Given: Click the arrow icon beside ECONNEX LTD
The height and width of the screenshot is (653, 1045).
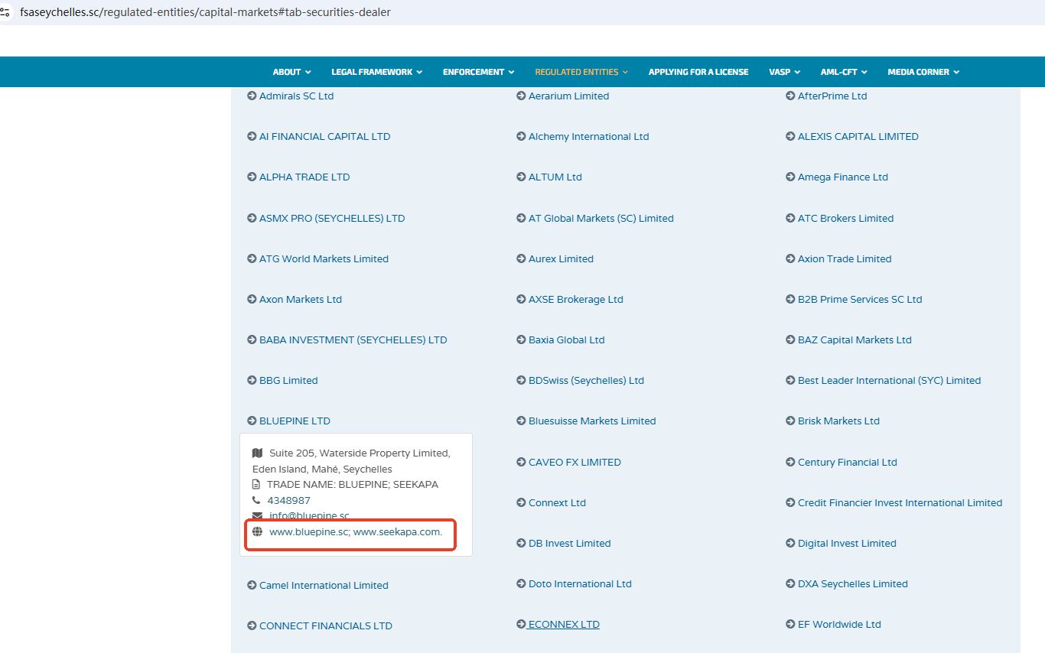Looking at the screenshot, I should point(521,624).
